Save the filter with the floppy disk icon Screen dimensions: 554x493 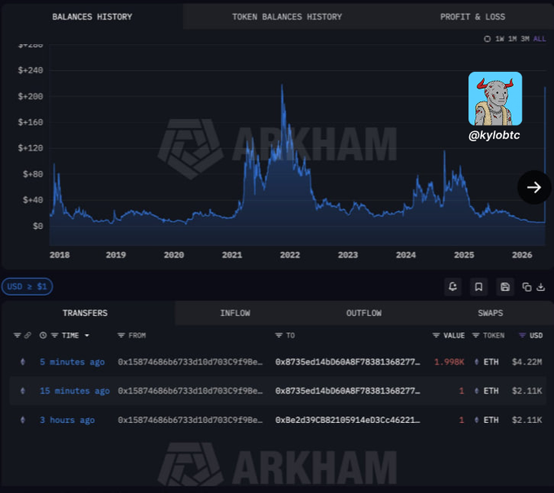[x=505, y=287]
